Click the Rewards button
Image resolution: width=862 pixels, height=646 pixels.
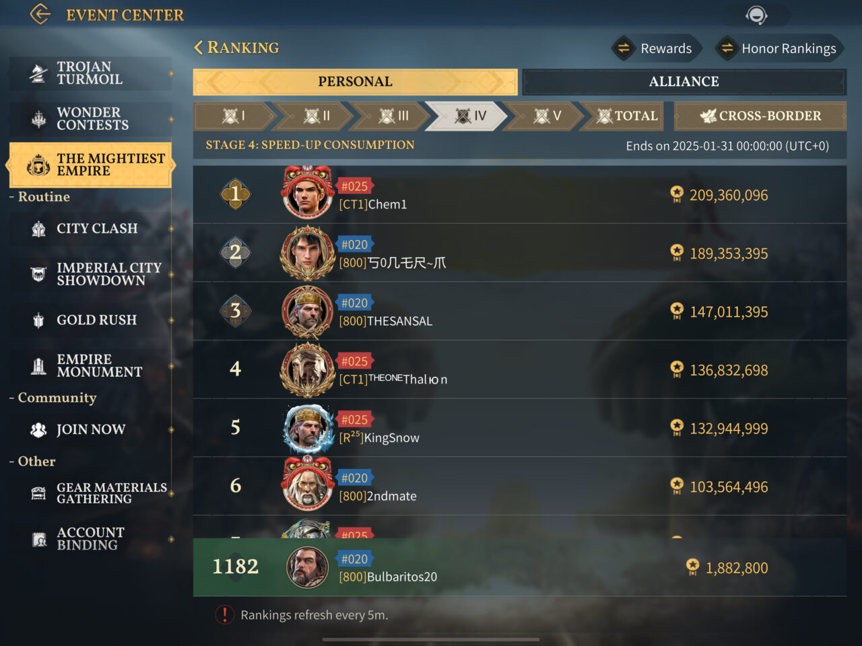coord(655,48)
